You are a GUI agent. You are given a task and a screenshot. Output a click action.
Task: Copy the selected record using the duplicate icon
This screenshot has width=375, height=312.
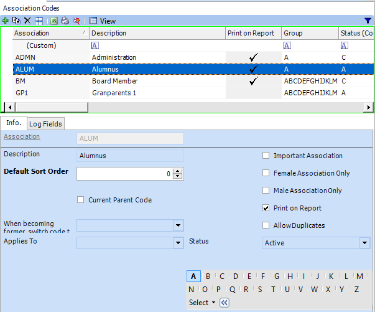pos(16,21)
